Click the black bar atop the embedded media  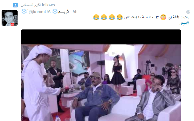(101, 37)
